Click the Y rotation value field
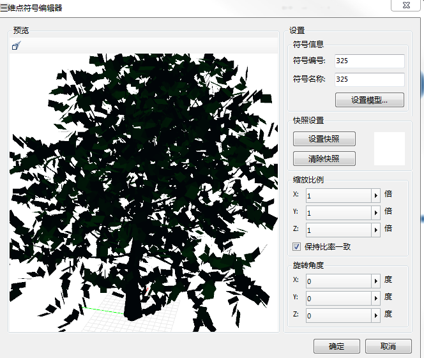 [338, 299]
